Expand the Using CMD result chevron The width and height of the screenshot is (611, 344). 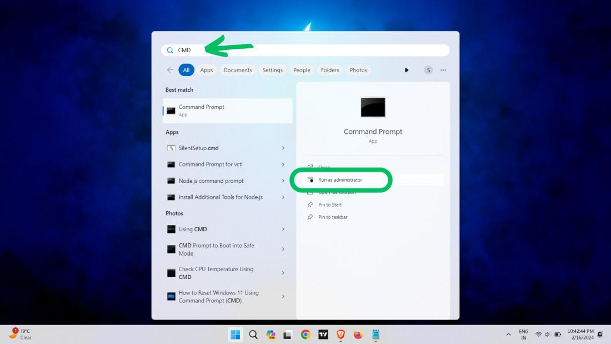point(283,229)
